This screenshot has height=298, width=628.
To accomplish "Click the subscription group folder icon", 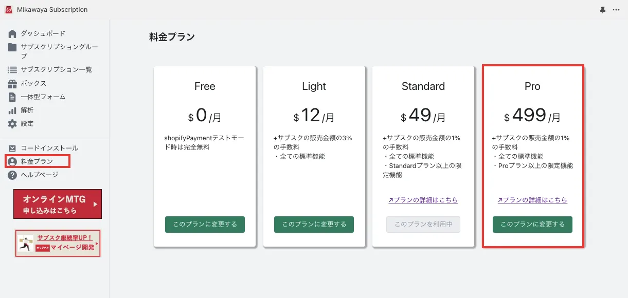I will (12, 47).
